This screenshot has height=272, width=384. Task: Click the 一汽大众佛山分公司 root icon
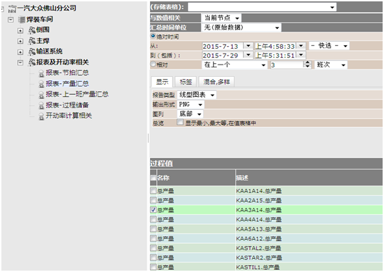point(12,9)
